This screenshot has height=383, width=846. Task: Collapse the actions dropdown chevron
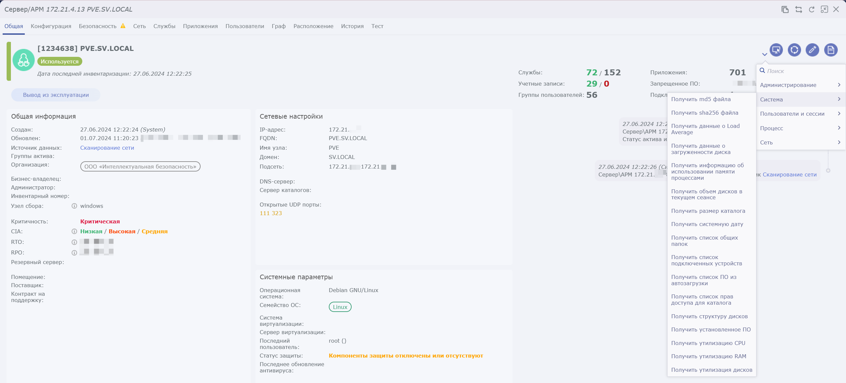pyautogui.click(x=764, y=55)
